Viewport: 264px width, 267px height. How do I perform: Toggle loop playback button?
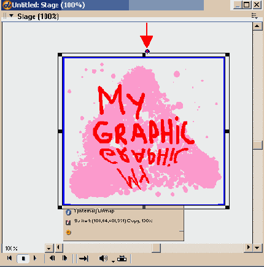[x=83, y=258]
